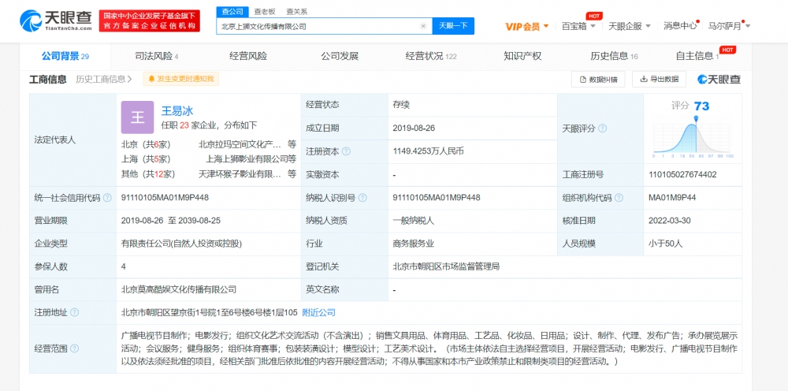This screenshot has width=788, height=391.
Task: Click the bell icon in change notification button
Action: 151,79
